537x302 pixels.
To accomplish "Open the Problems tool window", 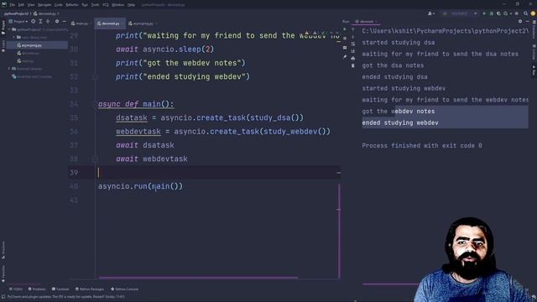I will tap(37, 289).
